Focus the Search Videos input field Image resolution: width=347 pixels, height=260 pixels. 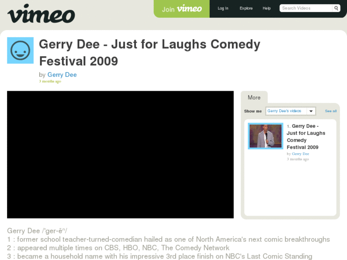coord(306,8)
